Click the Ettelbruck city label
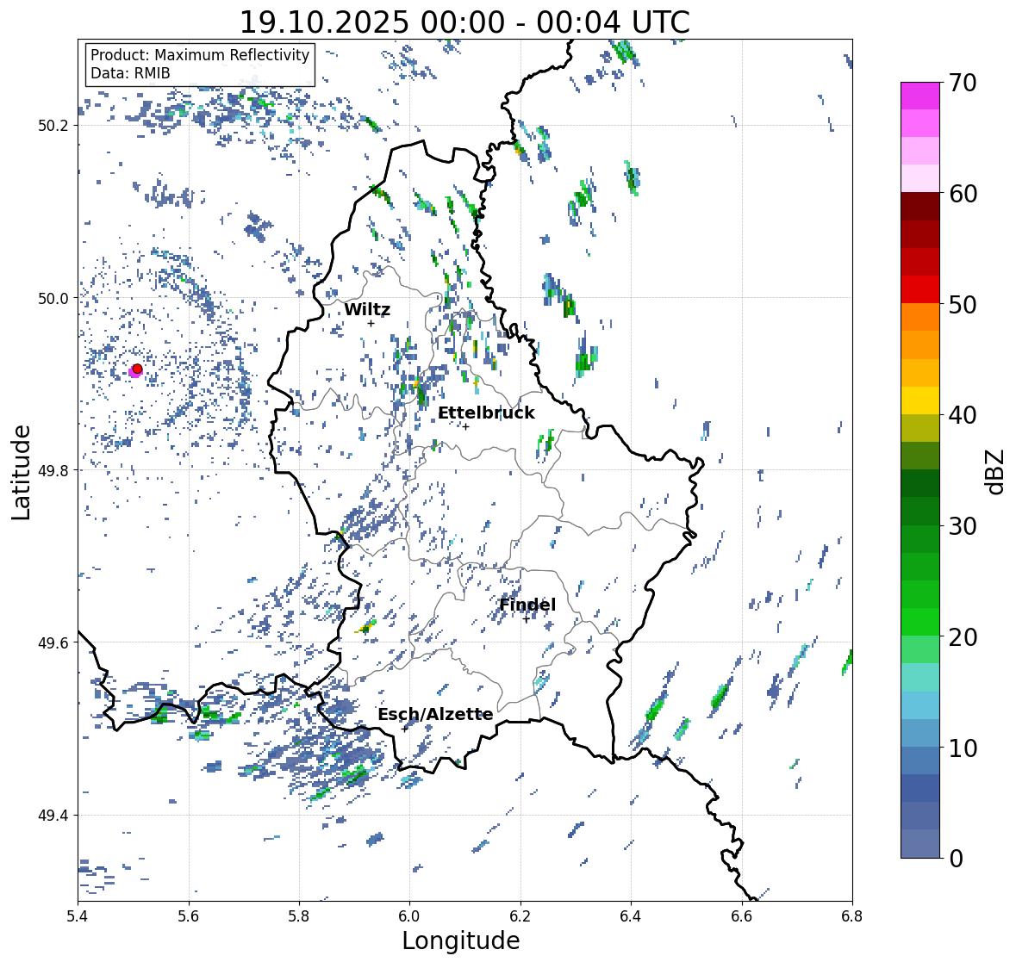 pyautogui.click(x=486, y=413)
